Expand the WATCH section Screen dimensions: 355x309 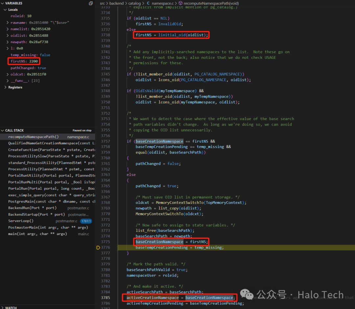click(x=3, y=307)
